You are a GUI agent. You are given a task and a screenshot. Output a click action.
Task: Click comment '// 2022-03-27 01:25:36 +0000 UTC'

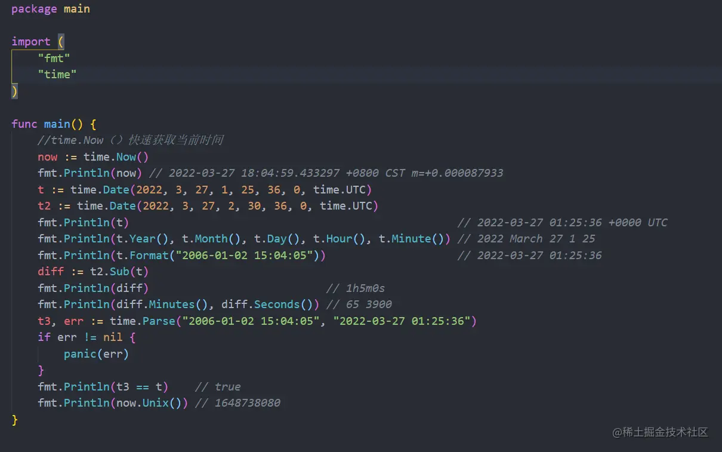(563, 222)
